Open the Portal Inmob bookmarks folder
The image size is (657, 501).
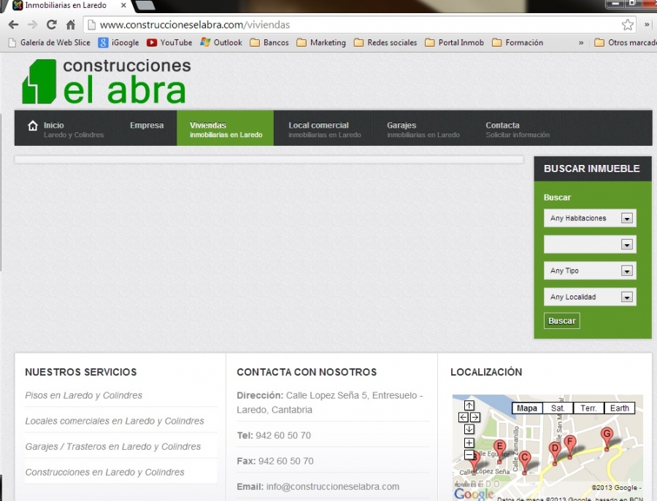click(455, 42)
